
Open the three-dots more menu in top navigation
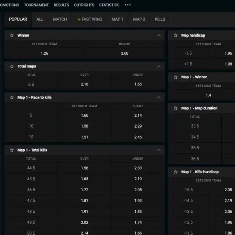128,5
